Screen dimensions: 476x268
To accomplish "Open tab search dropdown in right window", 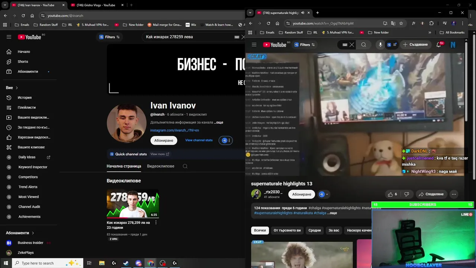I will pos(250,13).
